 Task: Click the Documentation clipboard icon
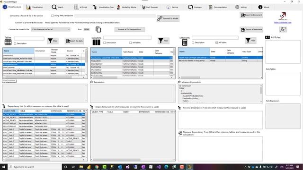211,7
